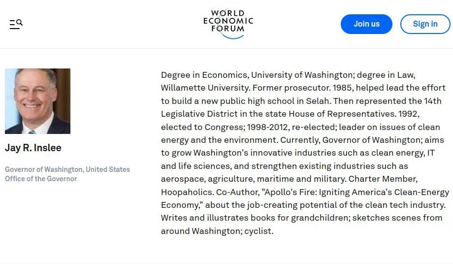Click the word "Hoopaholics" in the bio
This screenshot has height=264, width=453.
coord(187,192)
